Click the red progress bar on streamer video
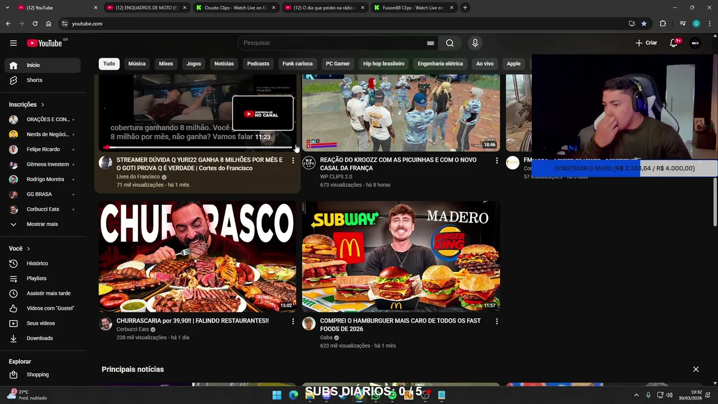This screenshot has height=404, width=718. click(197, 148)
